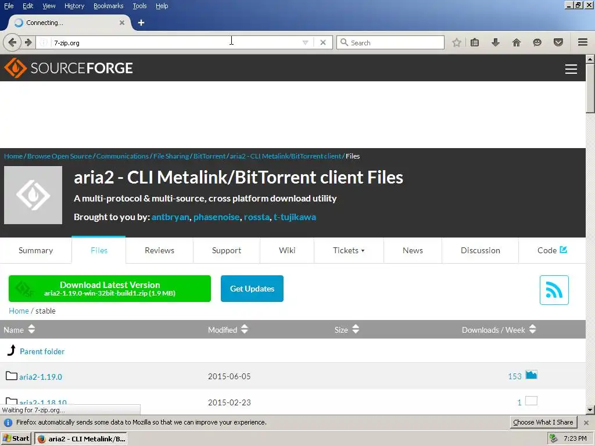Click the Parent folder up-arrow icon
595x446 pixels.
[x=12, y=350]
